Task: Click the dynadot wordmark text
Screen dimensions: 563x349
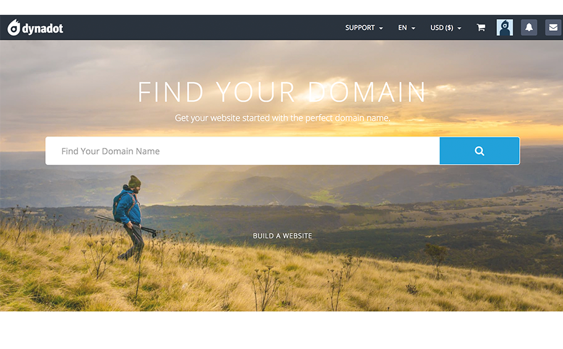Action: 43,28
